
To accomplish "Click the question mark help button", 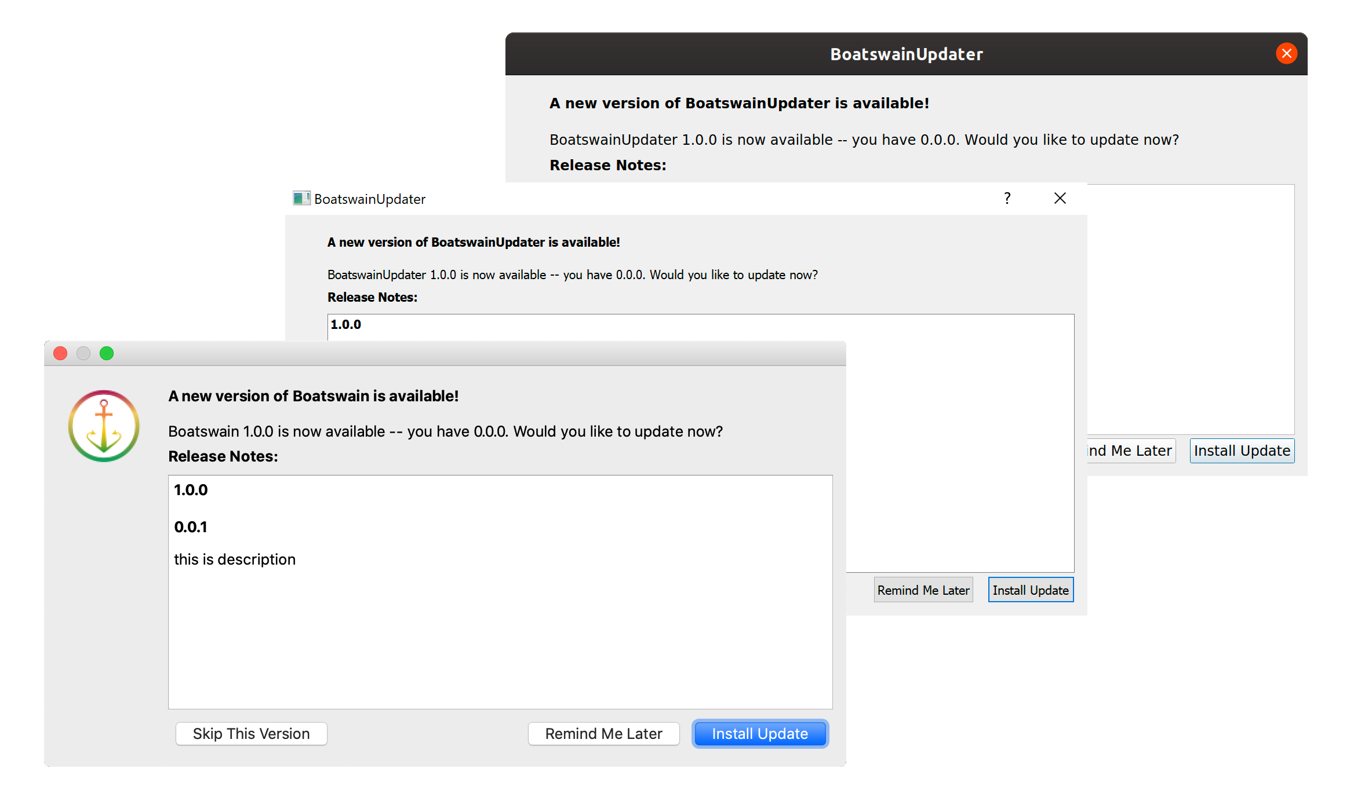I will tap(1007, 199).
